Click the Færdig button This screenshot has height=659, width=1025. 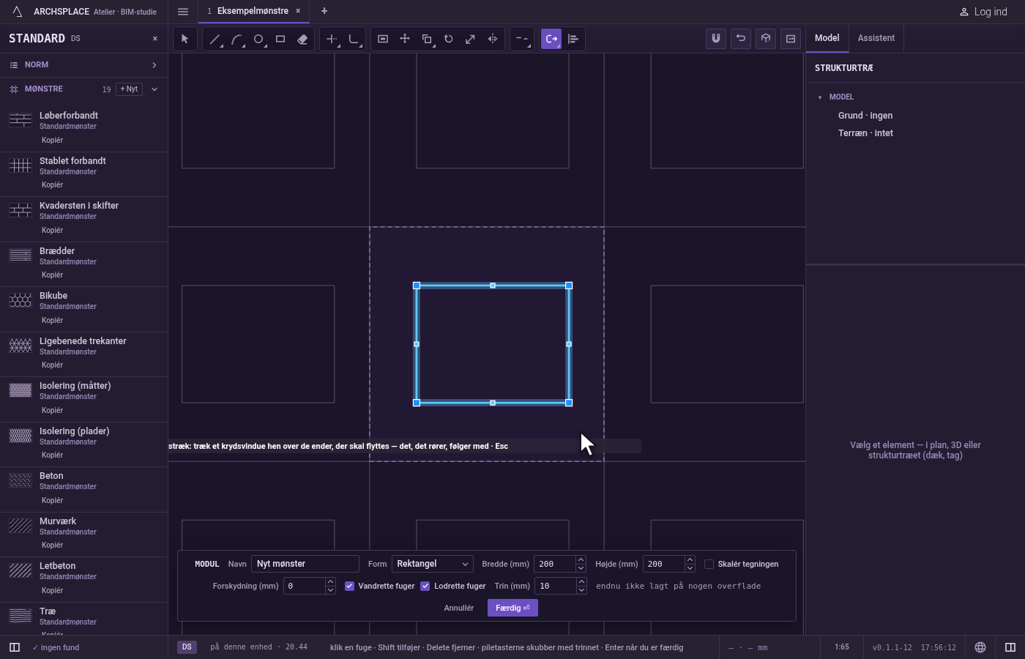tap(512, 608)
